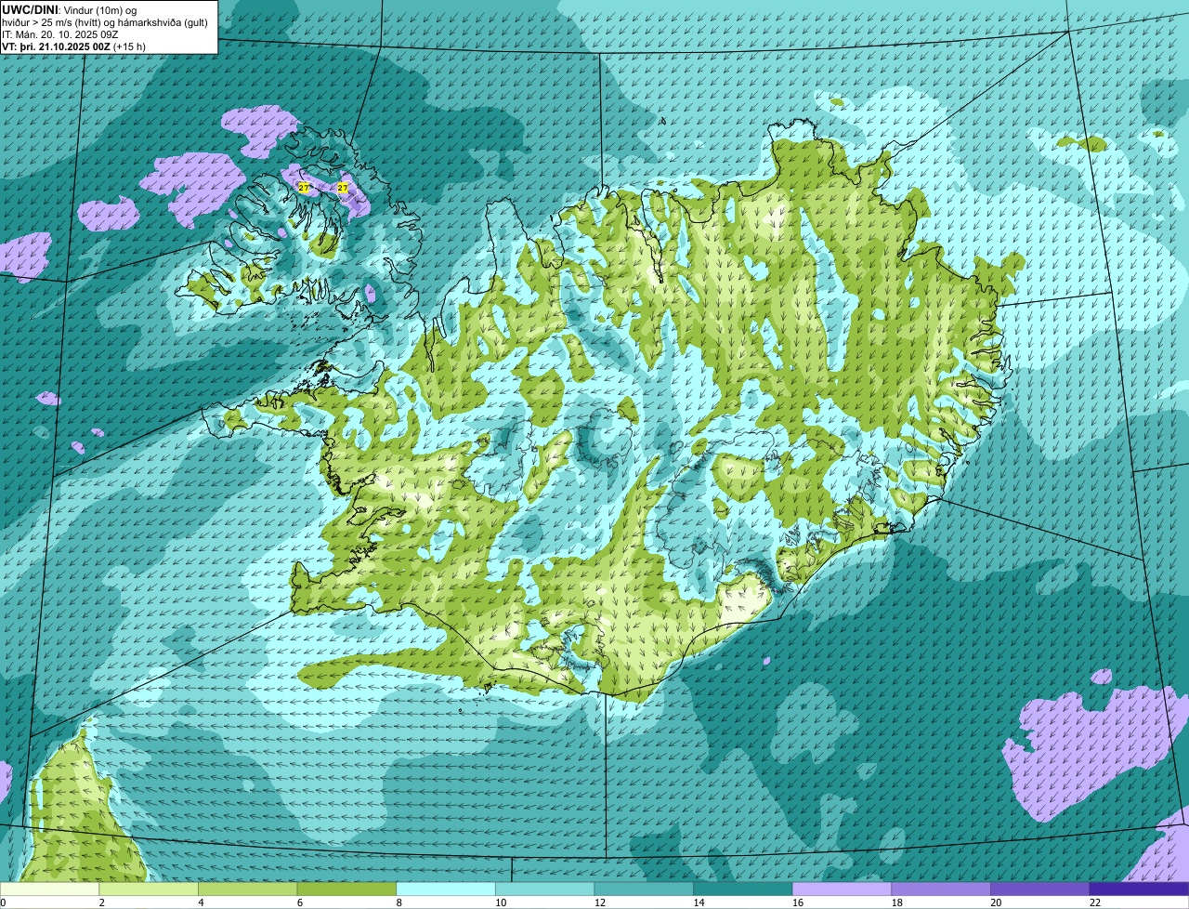Click the olive green 6–8 m/s swatch
1189x909 pixels.
(346, 889)
